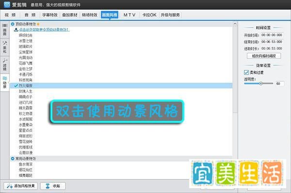Viewport: 291px width, 193px height.
Task: Select the 迷幻几何 effect
Action: [25, 103]
